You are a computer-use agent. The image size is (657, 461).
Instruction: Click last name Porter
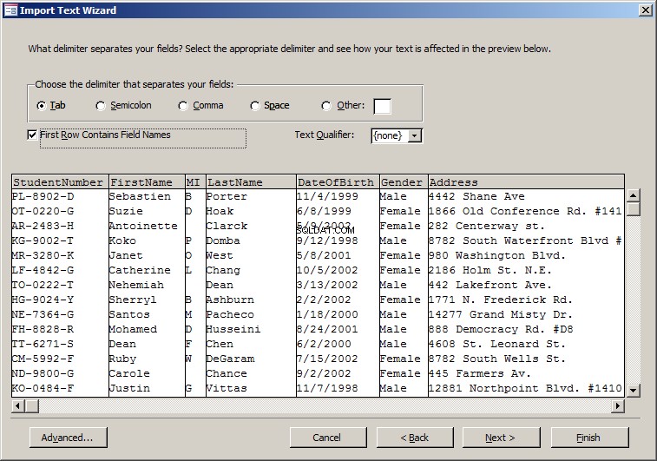(x=227, y=196)
